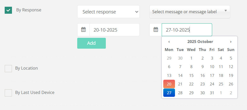This screenshot has width=247, height=110.
Task: Choose October 1 in the date picker
Action: coord(191,58)
